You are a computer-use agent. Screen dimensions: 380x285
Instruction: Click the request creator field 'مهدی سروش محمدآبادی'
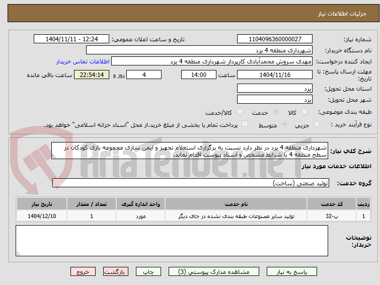(212, 61)
